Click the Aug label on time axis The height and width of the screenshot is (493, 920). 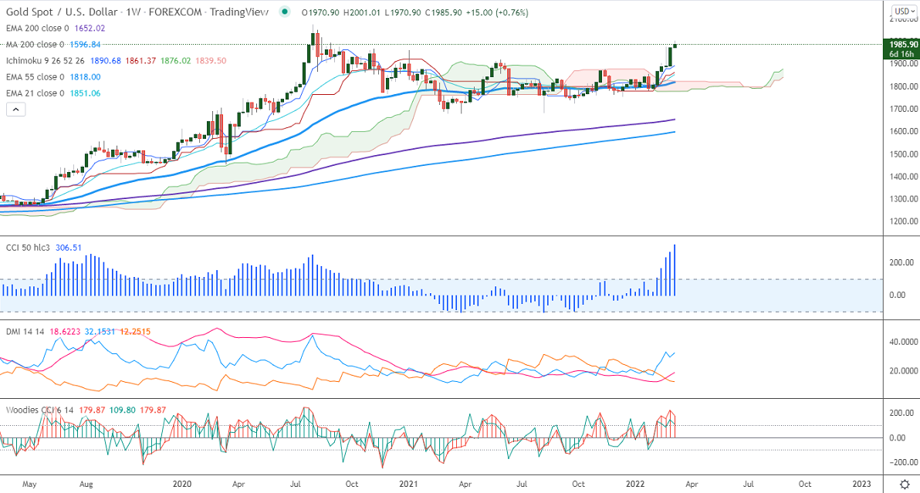86,485
